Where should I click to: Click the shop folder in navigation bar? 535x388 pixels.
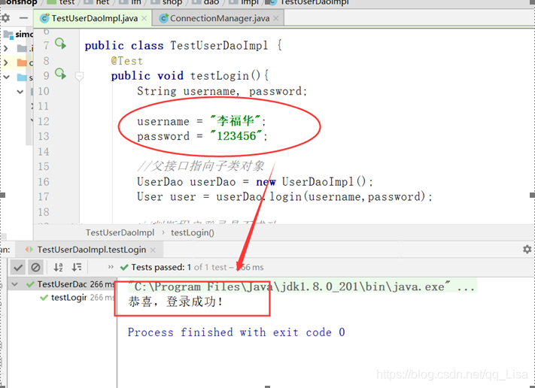click(x=166, y=2)
